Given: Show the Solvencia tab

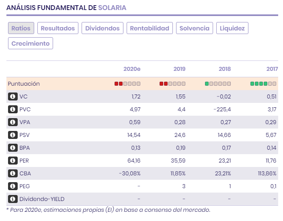Looking at the screenshot, I should coord(195,28).
